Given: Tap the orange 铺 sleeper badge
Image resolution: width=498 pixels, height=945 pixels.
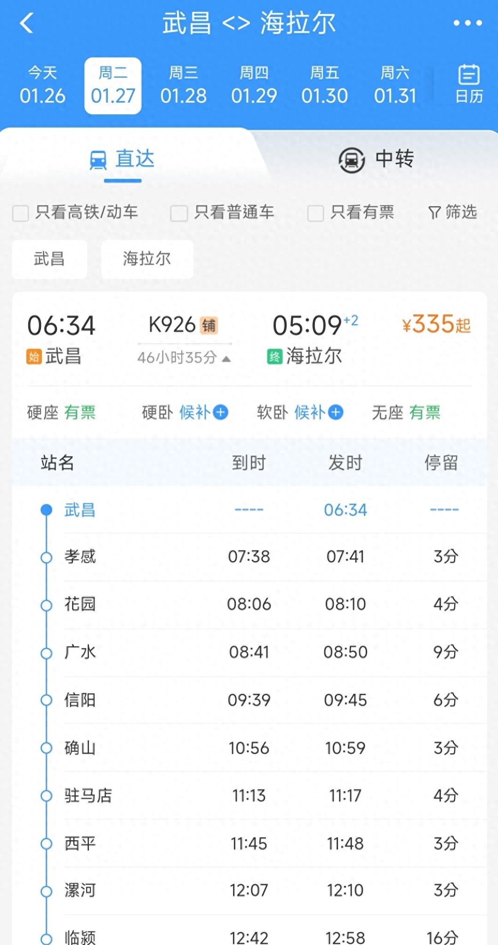Looking at the screenshot, I should (209, 325).
